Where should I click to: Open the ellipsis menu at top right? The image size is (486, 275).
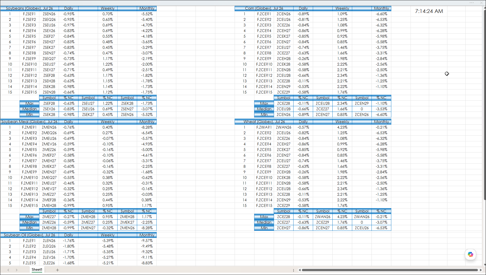point(472,3)
